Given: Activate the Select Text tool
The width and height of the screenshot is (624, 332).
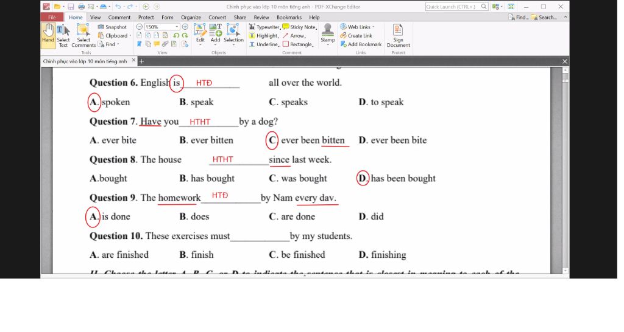Looking at the screenshot, I should click(63, 35).
